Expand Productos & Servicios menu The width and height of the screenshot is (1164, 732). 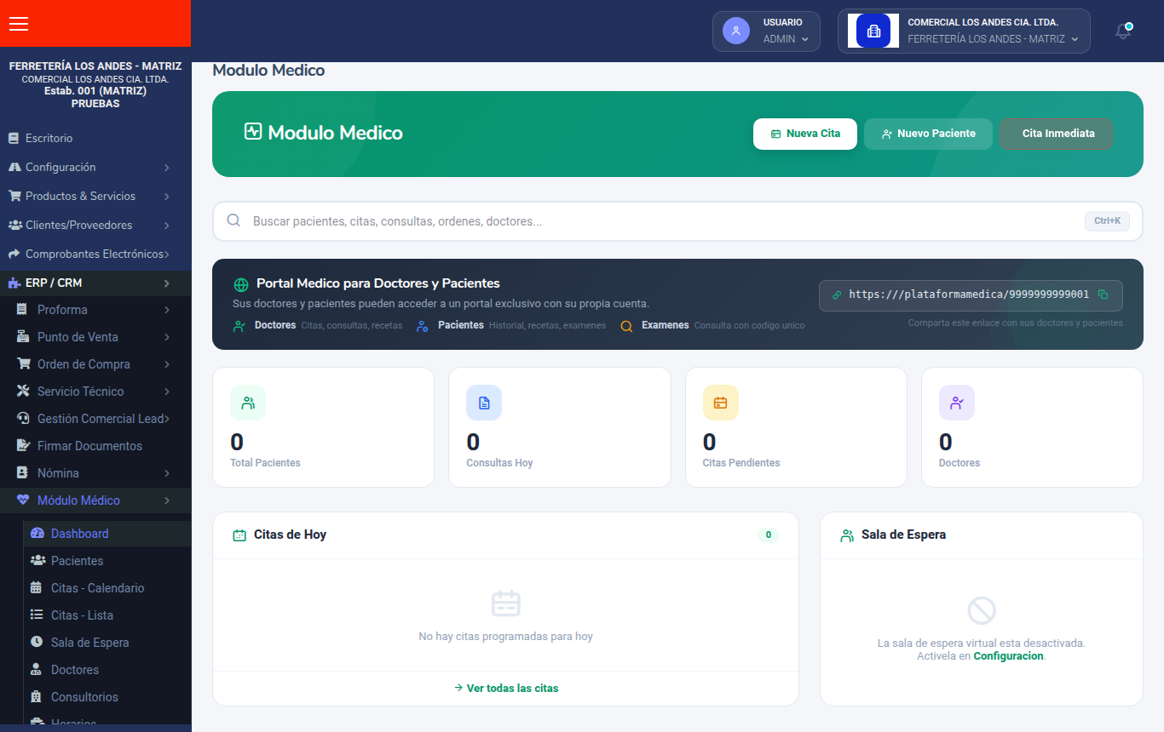[x=95, y=197]
